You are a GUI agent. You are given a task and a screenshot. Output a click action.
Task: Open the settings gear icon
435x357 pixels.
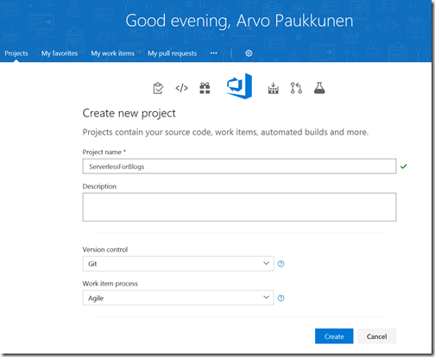249,53
